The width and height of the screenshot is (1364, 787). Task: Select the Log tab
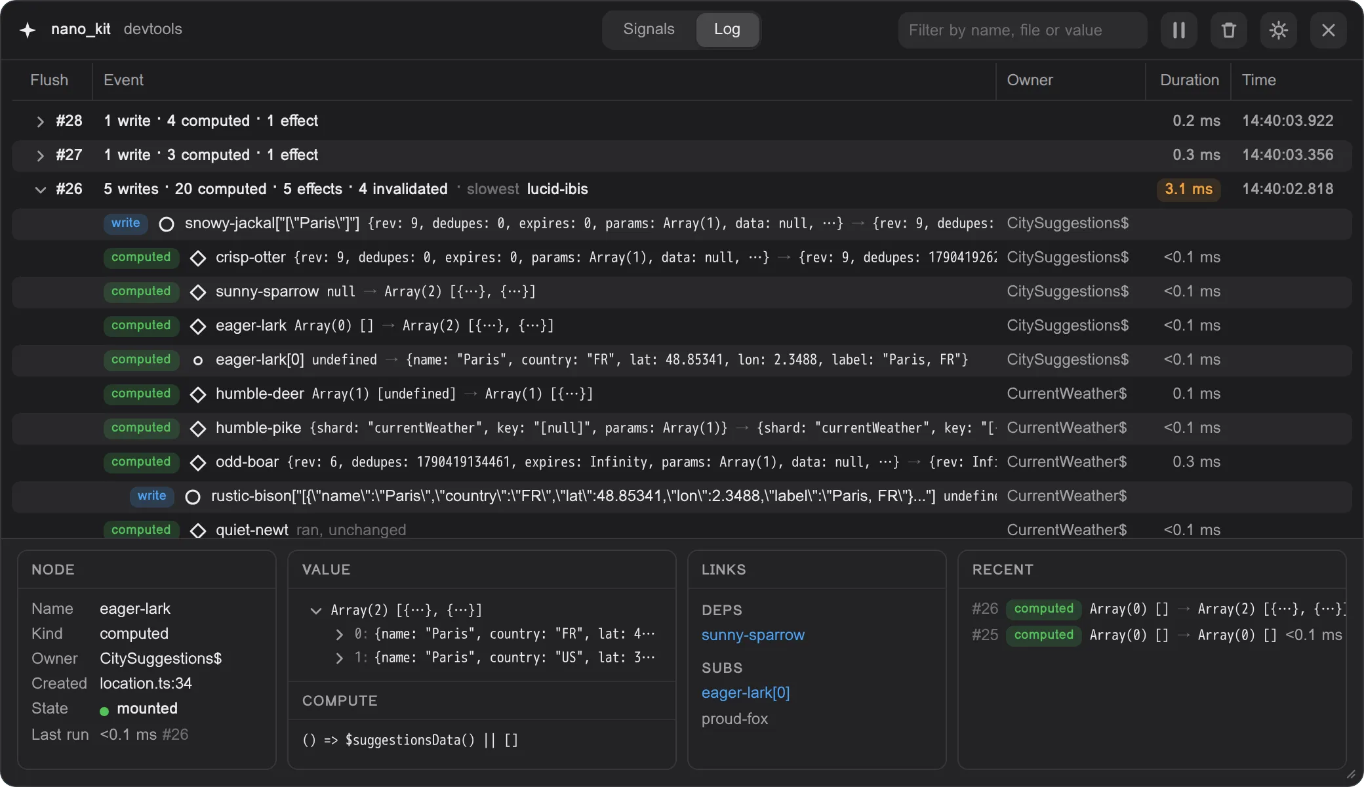727,30
